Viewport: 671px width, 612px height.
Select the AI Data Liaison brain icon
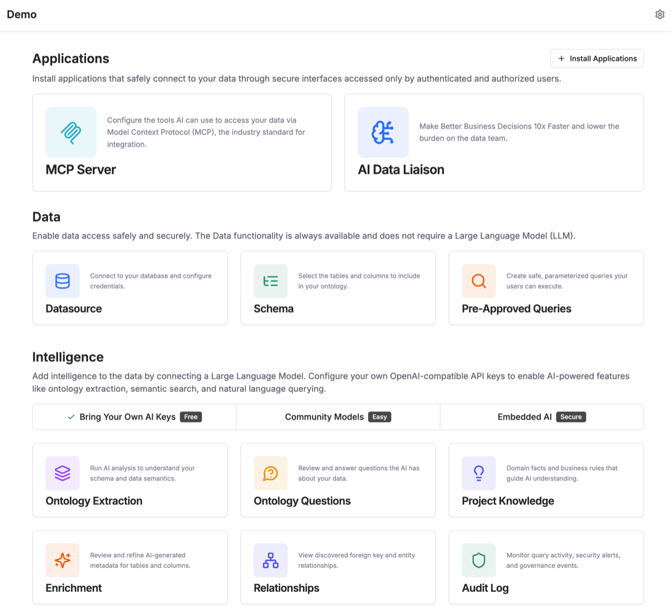(x=383, y=132)
